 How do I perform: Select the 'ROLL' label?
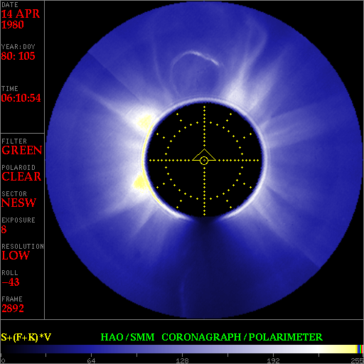(x=10, y=272)
